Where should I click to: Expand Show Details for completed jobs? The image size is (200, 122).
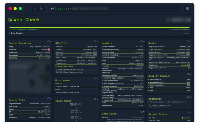pyautogui.click(x=16, y=33)
